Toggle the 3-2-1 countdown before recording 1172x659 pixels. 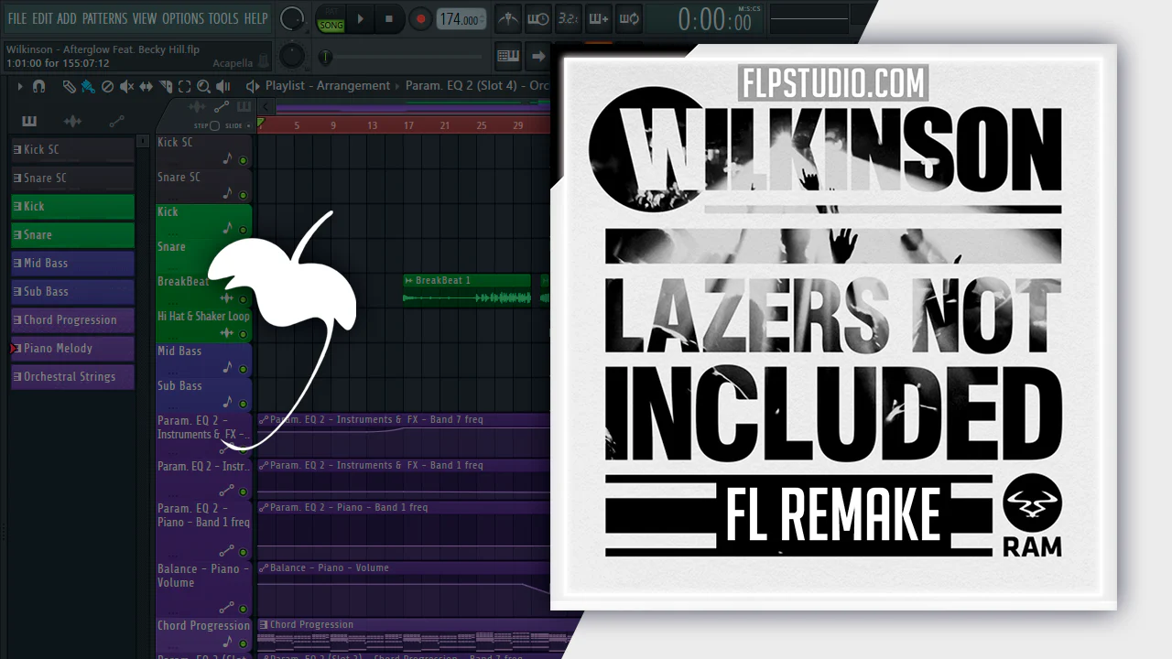coord(569,18)
